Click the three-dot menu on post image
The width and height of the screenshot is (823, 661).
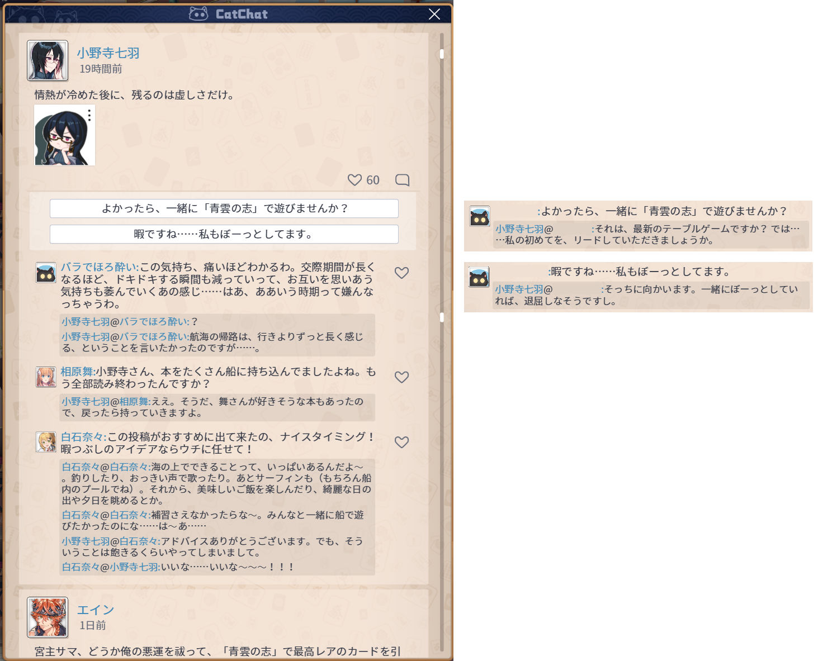[89, 115]
